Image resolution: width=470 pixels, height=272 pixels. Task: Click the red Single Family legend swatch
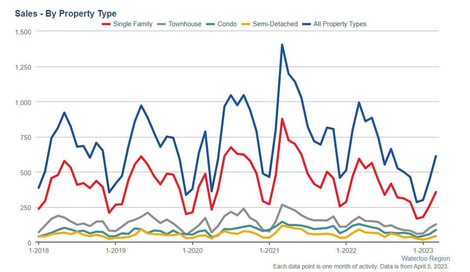tap(106, 24)
